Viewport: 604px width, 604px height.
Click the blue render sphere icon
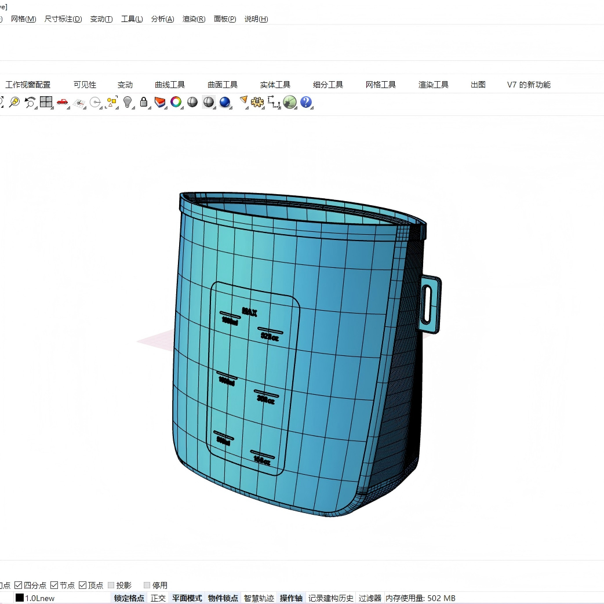point(225,102)
